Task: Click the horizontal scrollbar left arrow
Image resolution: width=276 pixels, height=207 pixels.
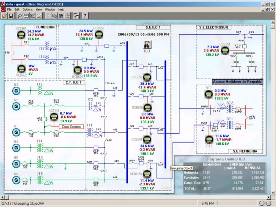Action: pos(2,197)
